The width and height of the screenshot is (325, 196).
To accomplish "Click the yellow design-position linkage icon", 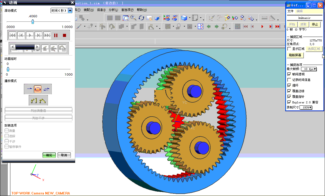I will 34,101.
